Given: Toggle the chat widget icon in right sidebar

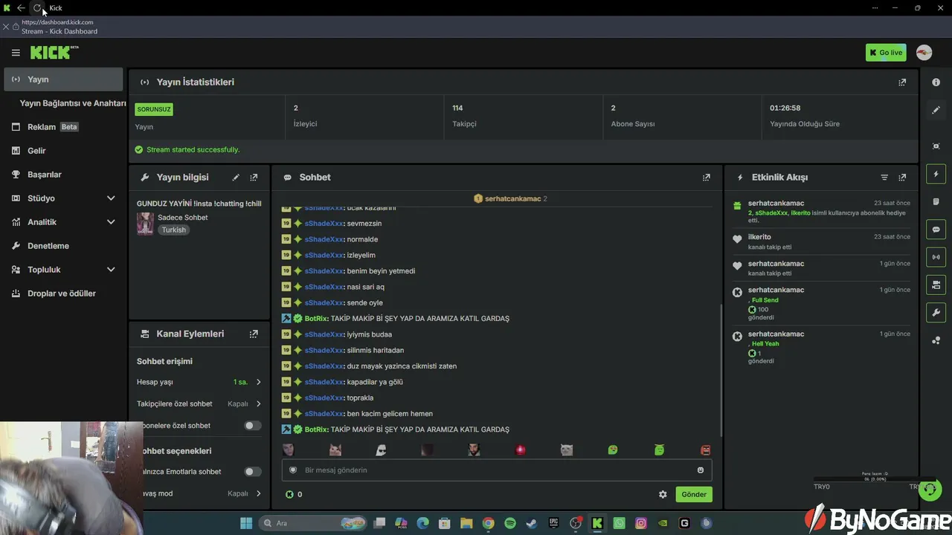Looking at the screenshot, I should [936, 230].
